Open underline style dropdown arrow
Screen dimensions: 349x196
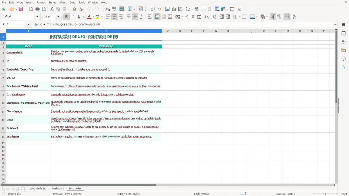(83, 17)
